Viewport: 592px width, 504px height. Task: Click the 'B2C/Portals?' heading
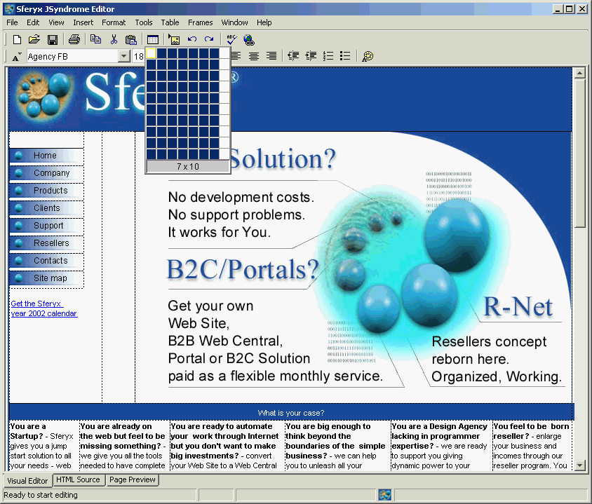[x=243, y=269]
